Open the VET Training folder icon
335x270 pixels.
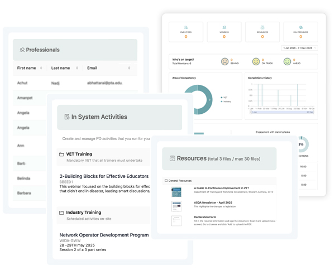tap(61, 154)
